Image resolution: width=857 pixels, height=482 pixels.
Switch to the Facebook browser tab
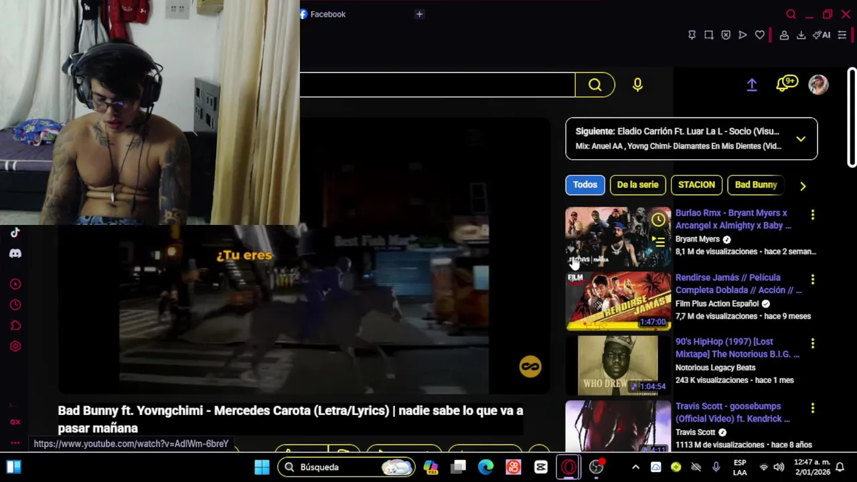coord(323,14)
